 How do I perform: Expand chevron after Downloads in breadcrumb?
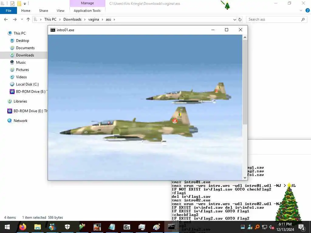coord(85,19)
